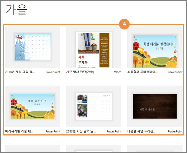187x153 pixels.
Task: Click the 가을 category heading
Action: click(16, 10)
